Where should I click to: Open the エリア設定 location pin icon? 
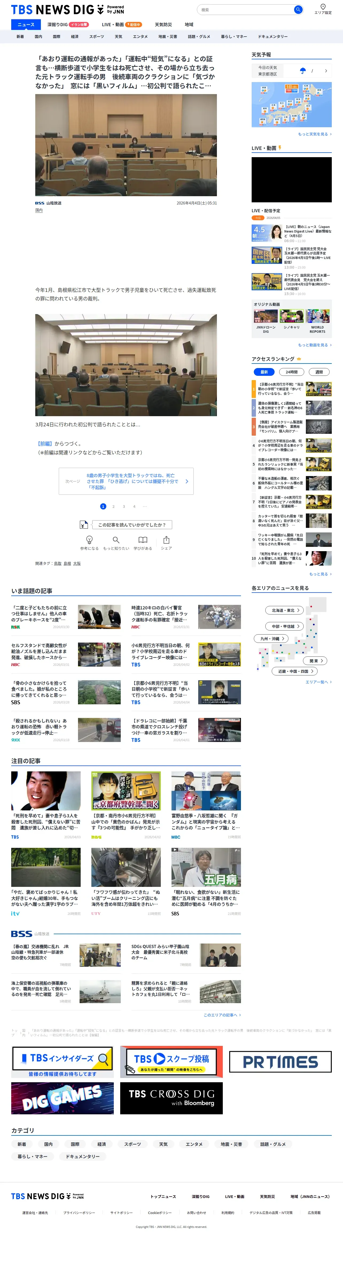[323, 7]
